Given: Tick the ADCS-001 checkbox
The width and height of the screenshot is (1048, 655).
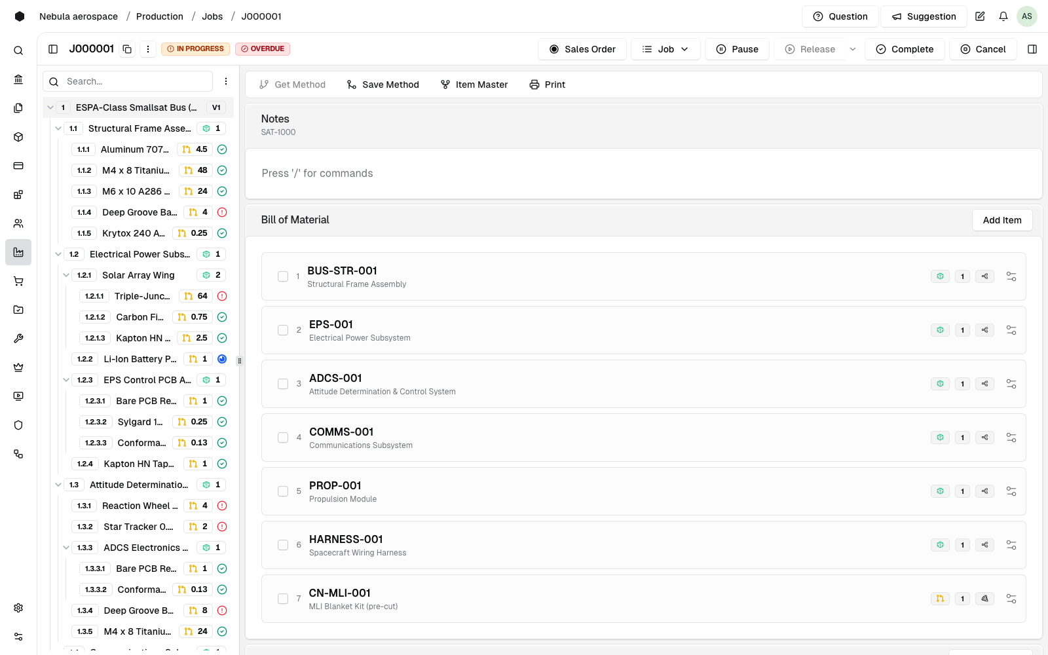Looking at the screenshot, I should pyautogui.click(x=283, y=384).
